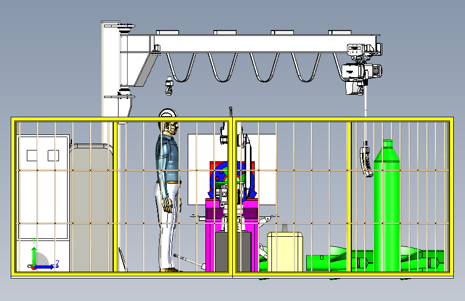465x301 pixels.
Task: Select the jib crane horizontal beam
Action: coord(250,44)
